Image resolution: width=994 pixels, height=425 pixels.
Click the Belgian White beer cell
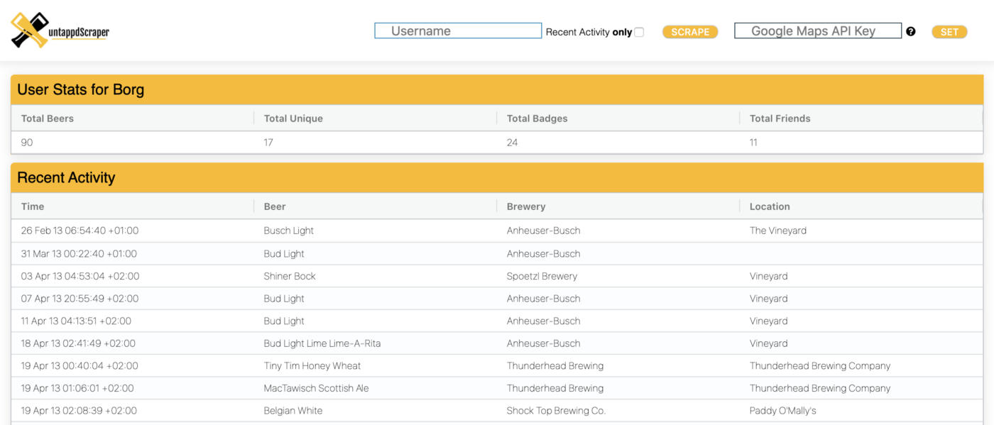[293, 411]
